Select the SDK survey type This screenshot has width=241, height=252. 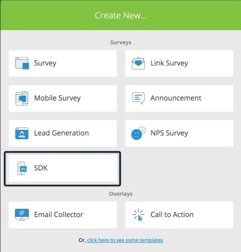[x=63, y=168]
